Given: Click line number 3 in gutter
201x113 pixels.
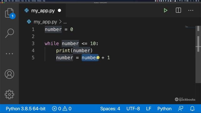Looking at the screenshot, I should tap(33, 43).
